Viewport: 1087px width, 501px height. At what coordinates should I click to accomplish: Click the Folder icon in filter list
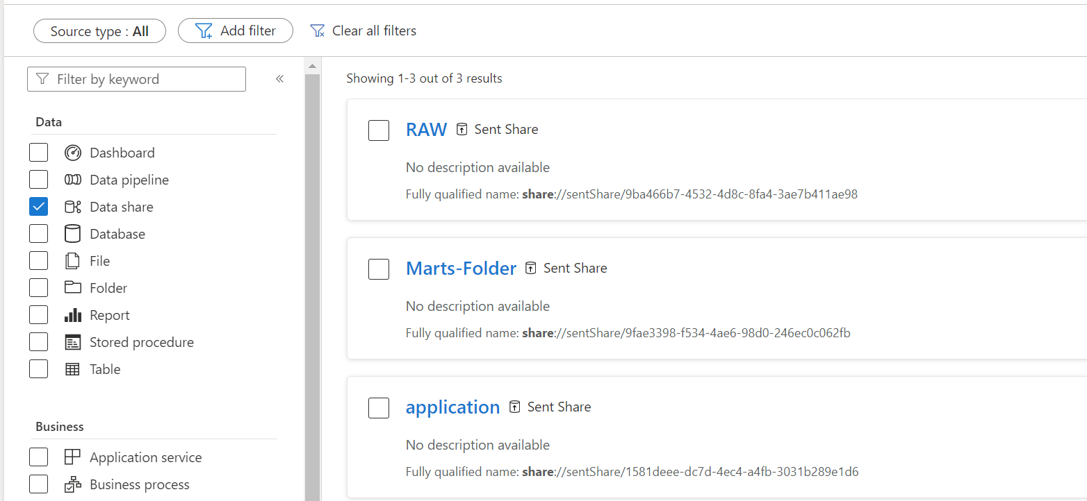[x=73, y=287]
